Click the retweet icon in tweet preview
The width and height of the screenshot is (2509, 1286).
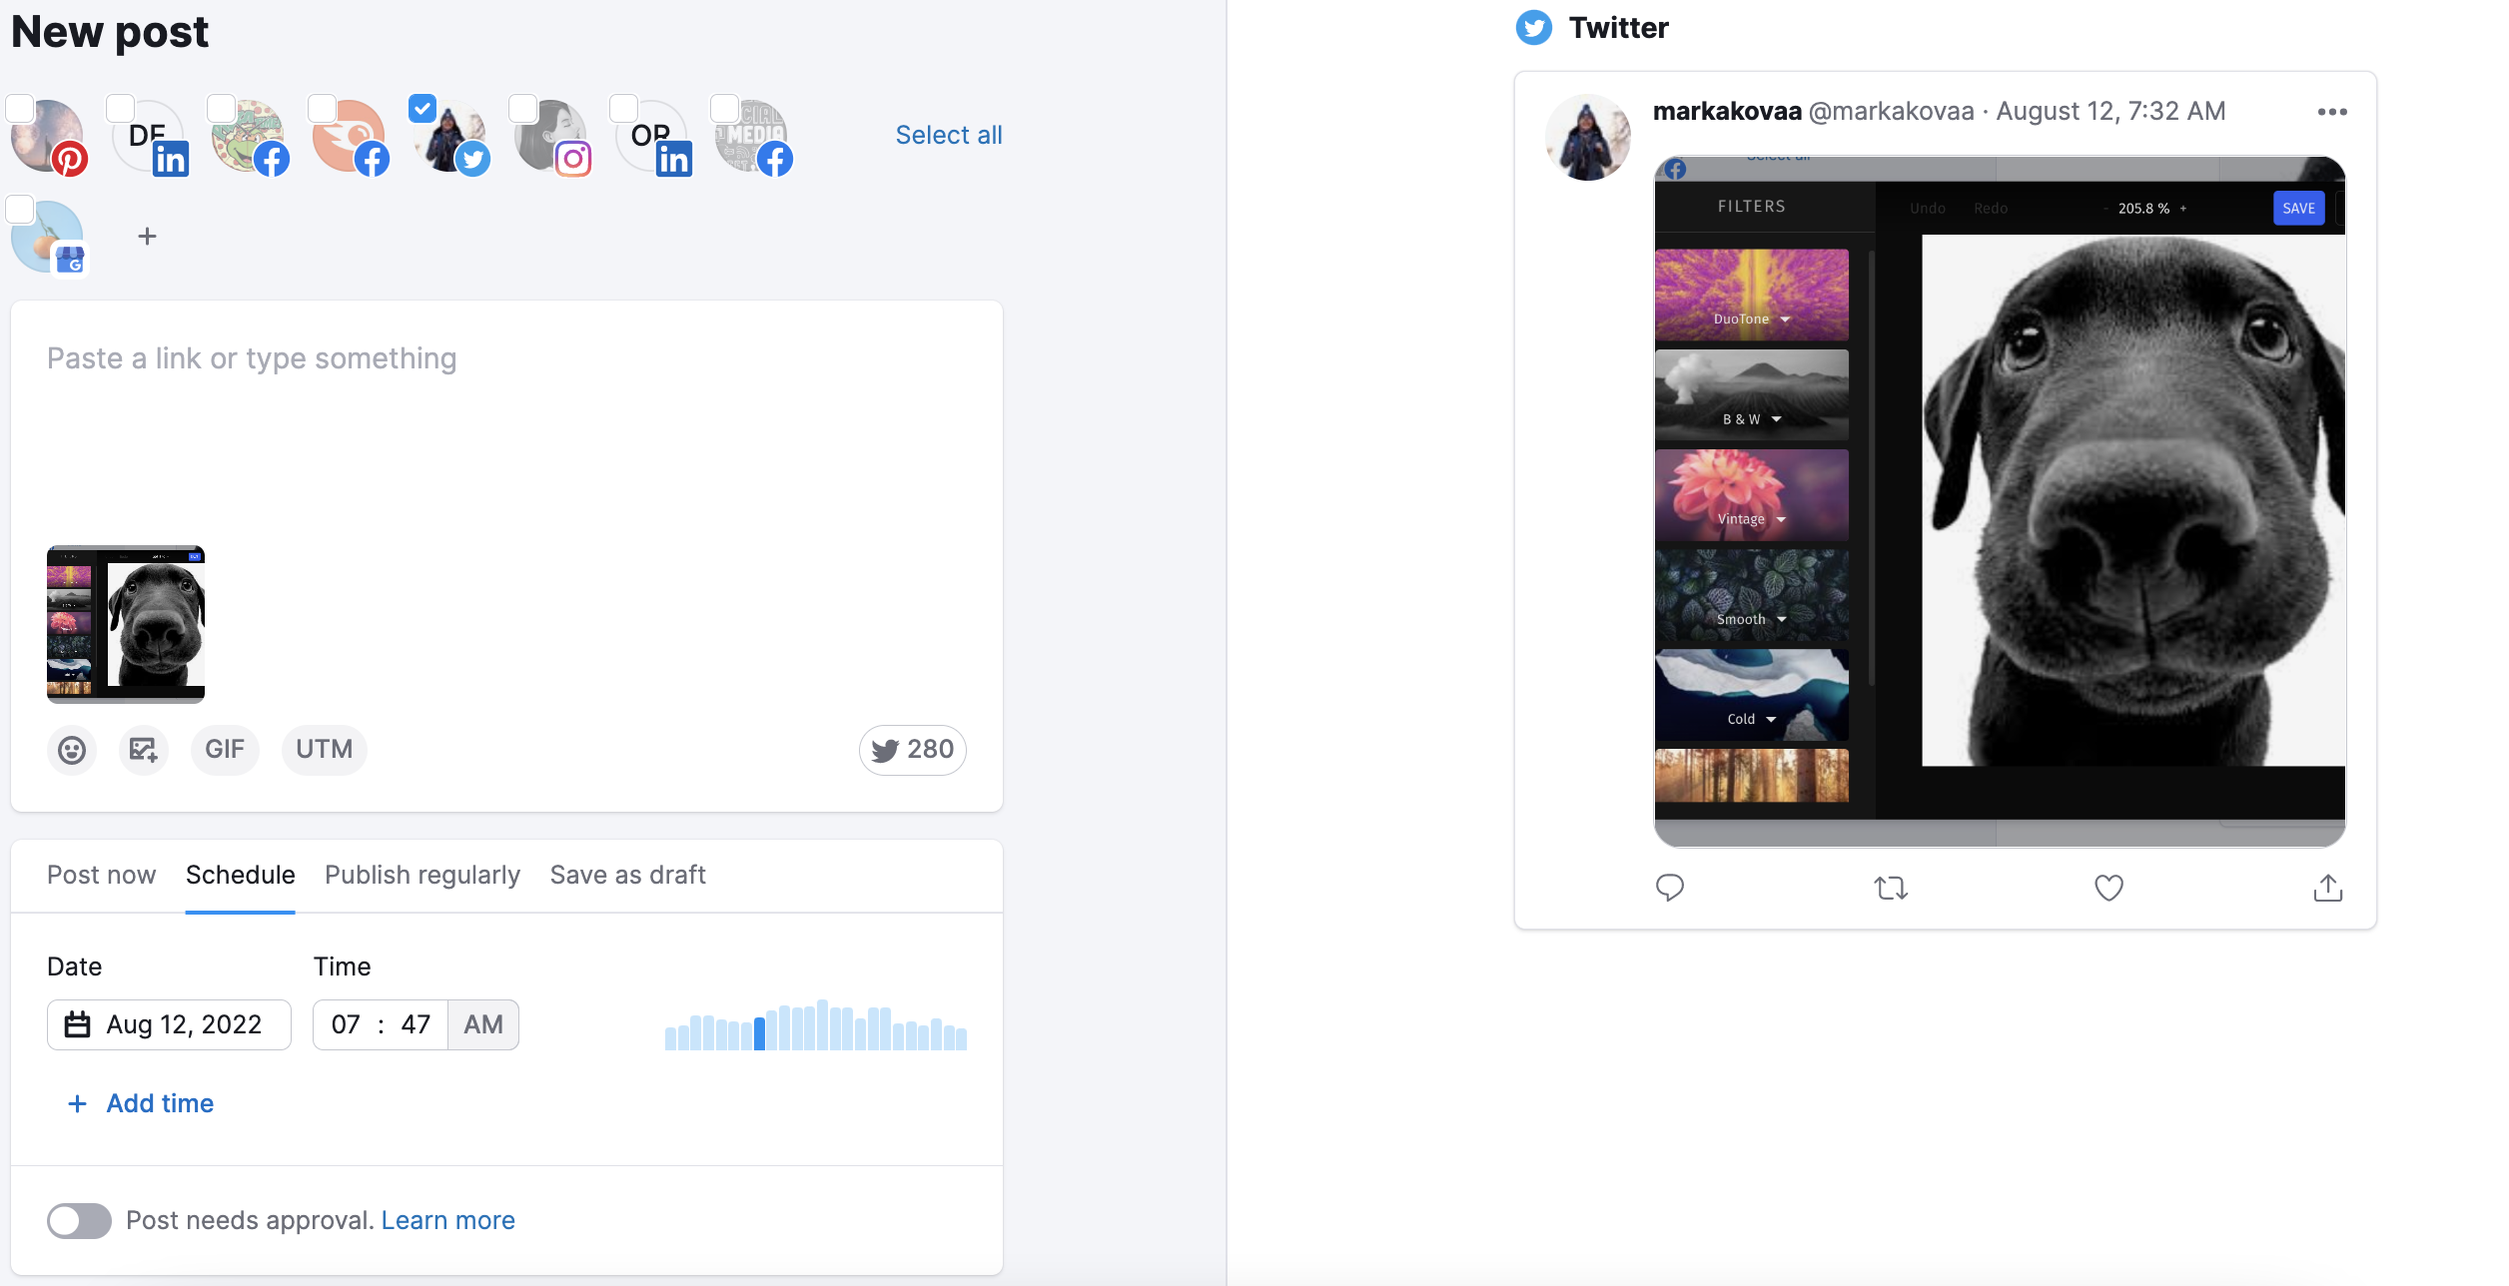coord(1891,887)
